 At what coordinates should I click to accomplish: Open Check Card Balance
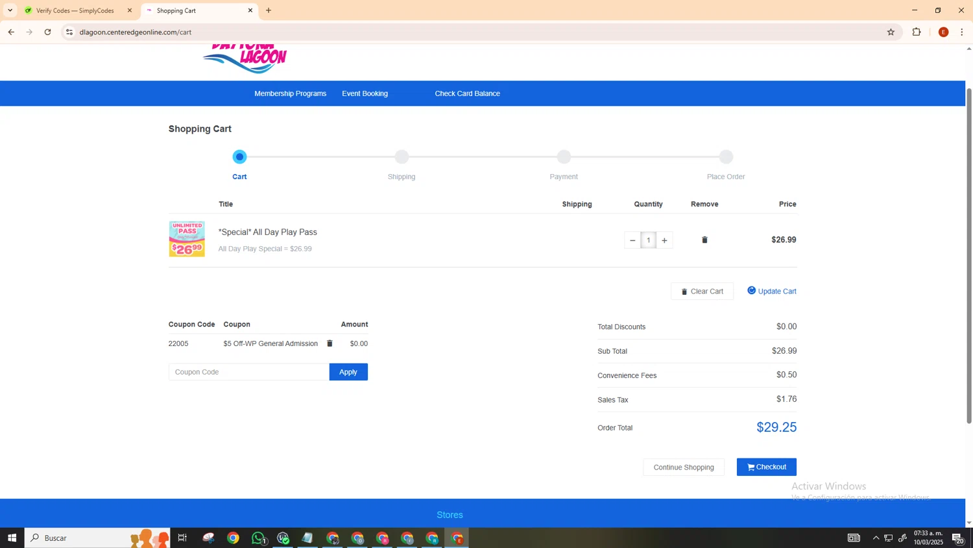point(468,93)
